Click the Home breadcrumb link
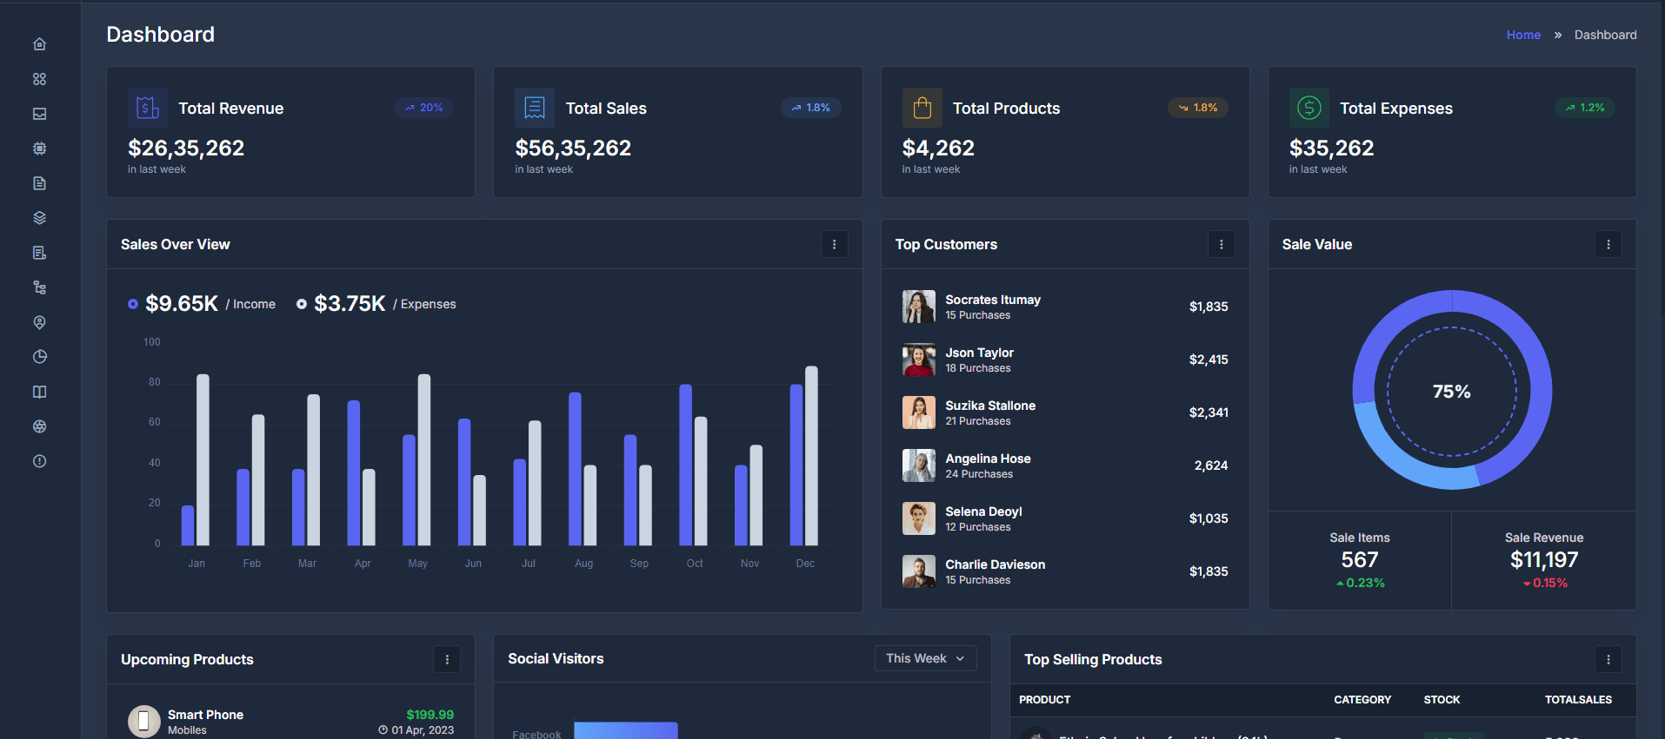The width and height of the screenshot is (1665, 739). pos(1523,35)
